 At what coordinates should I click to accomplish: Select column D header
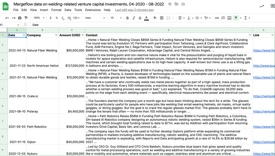pyautogui.click(x=169, y=30)
